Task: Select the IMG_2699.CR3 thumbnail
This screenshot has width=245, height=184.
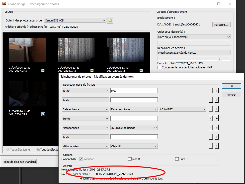Action: tap(125, 50)
